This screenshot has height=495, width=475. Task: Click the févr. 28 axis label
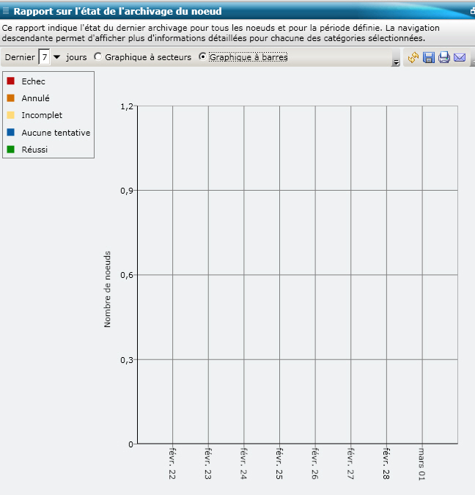386,463
